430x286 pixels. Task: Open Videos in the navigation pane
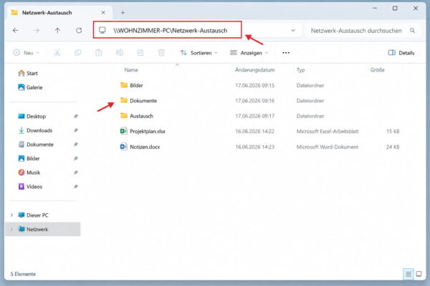click(x=30, y=187)
